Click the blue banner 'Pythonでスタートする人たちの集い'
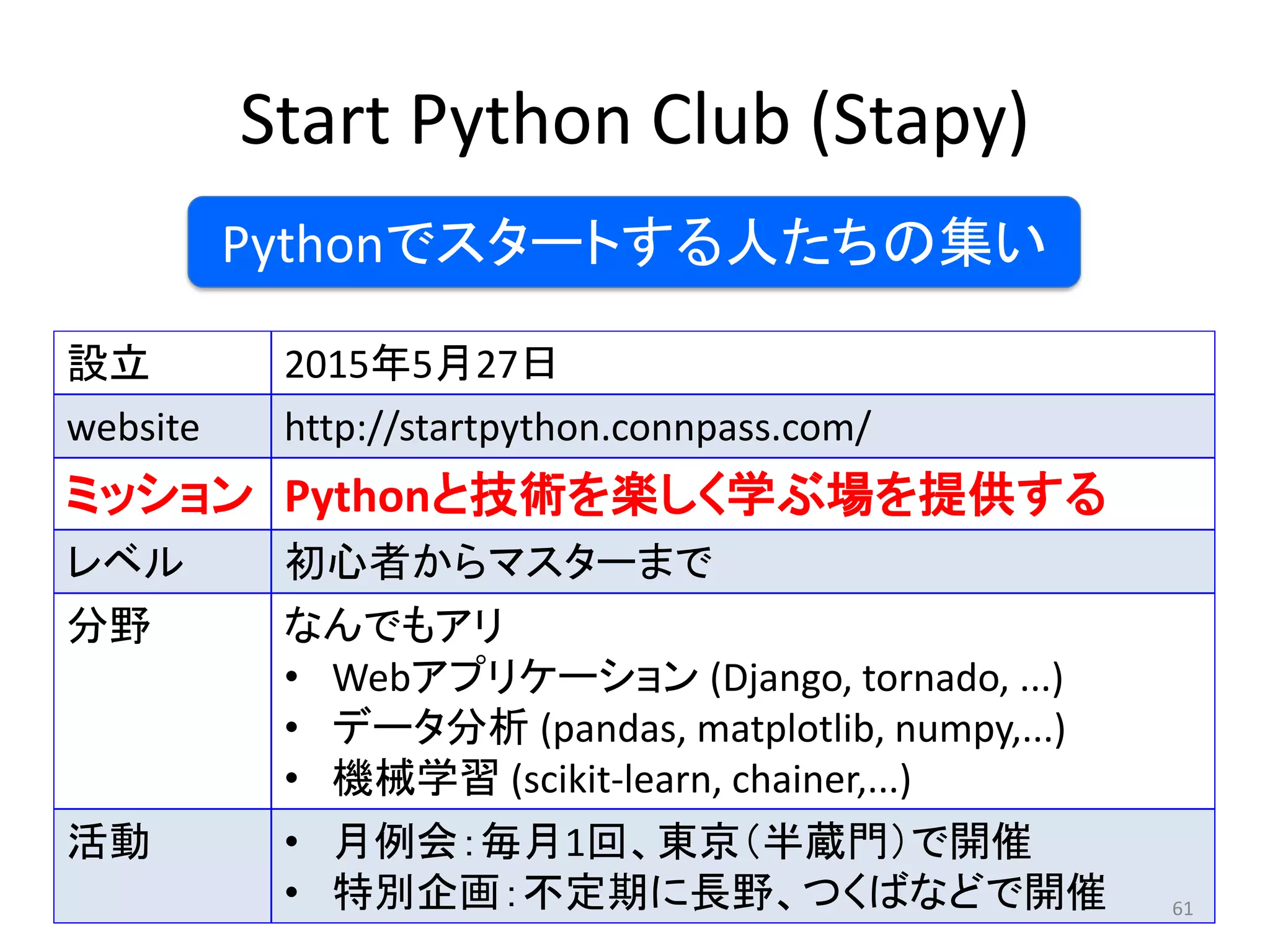Screen dimensions: 1270x952 coord(634,242)
